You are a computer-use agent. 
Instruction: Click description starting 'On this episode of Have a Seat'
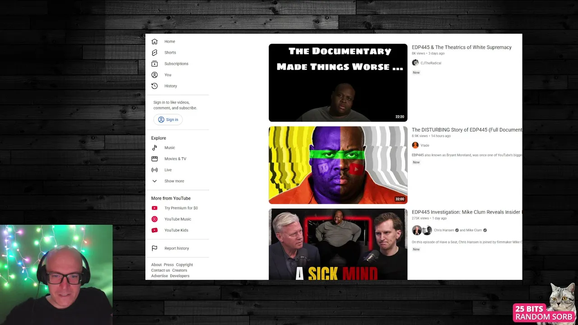(x=467, y=242)
